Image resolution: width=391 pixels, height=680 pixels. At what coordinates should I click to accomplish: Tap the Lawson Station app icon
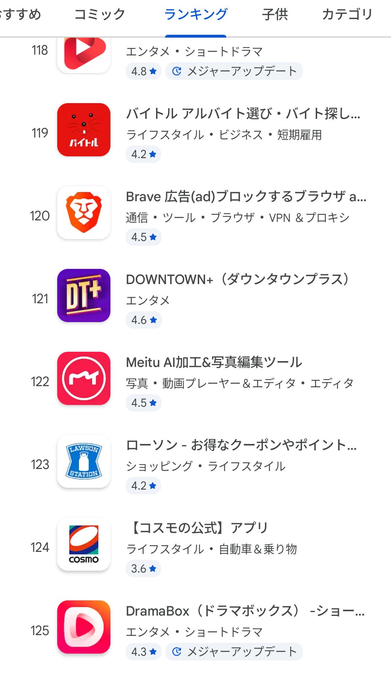coord(84,461)
